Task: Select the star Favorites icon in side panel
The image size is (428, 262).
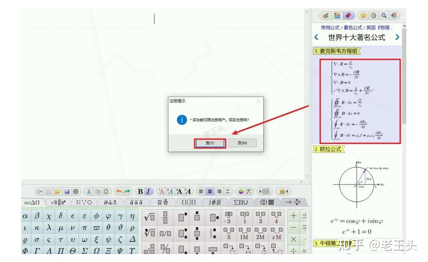Action: coord(363,15)
